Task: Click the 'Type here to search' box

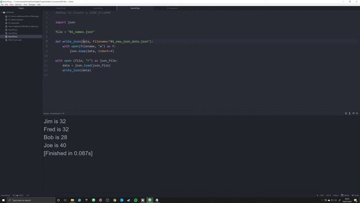Action: [31, 200]
